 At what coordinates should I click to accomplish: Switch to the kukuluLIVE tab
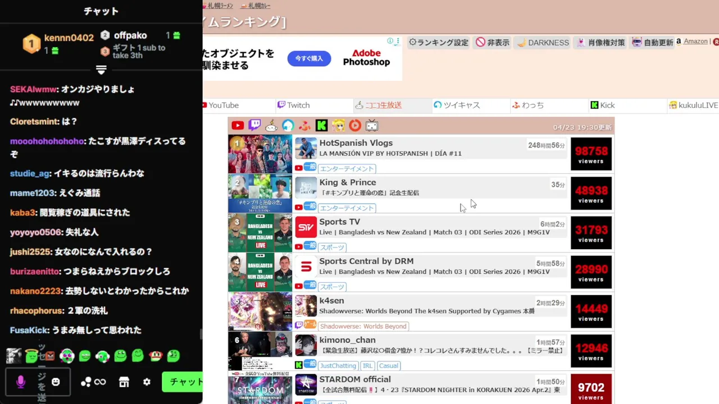pyautogui.click(x=694, y=105)
